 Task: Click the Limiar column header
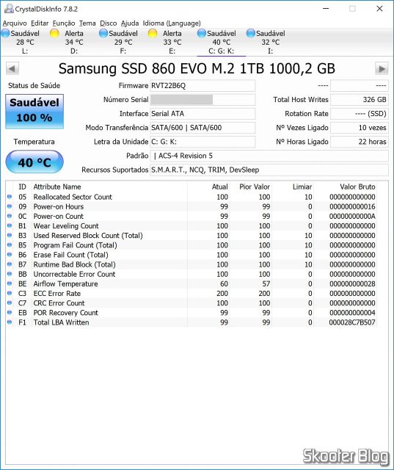pyautogui.click(x=302, y=187)
